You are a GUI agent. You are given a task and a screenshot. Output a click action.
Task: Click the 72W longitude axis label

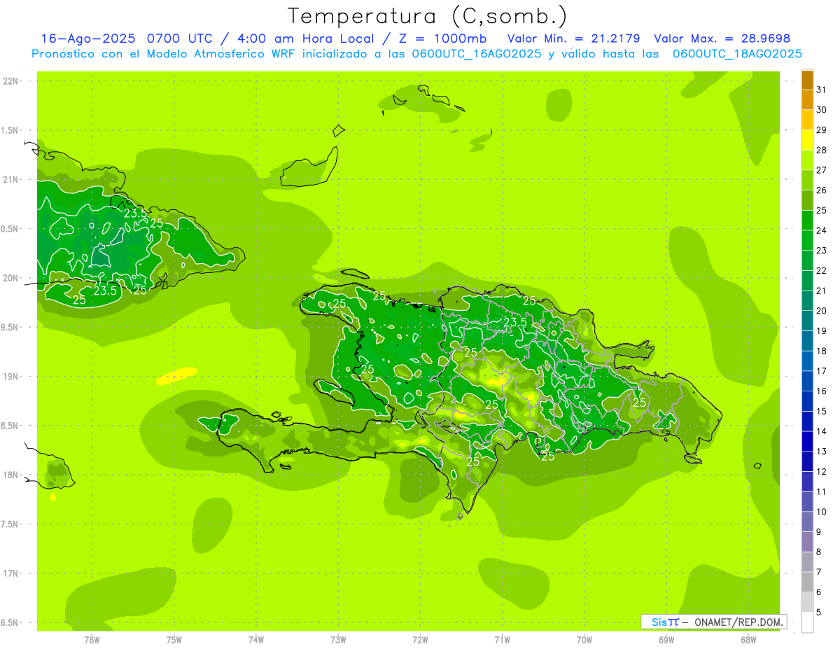pos(420,641)
